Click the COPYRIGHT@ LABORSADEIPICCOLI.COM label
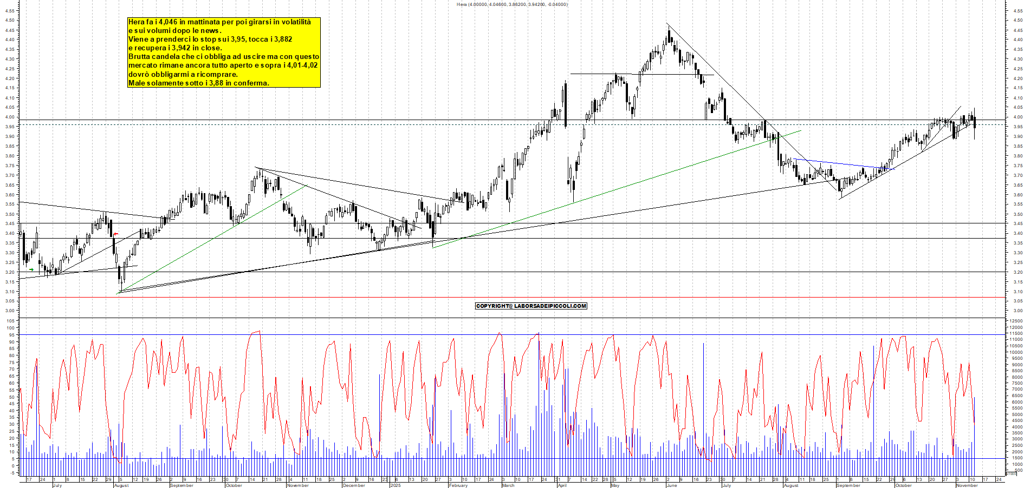1024x488 pixels. (x=531, y=306)
